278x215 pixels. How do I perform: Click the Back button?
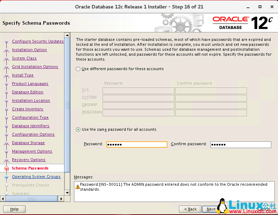pos(190,209)
